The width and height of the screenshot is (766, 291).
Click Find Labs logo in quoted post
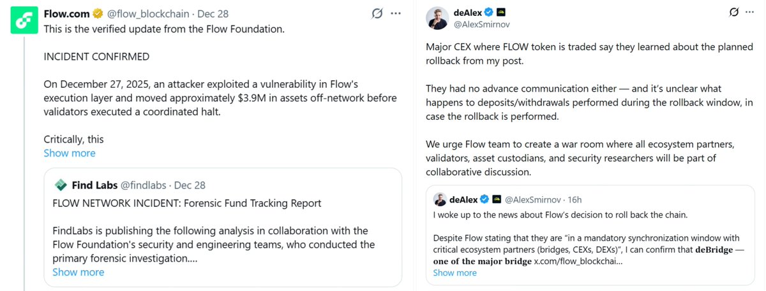click(x=61, y=185)
